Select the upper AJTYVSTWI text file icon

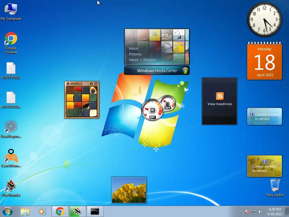point(11,70)
